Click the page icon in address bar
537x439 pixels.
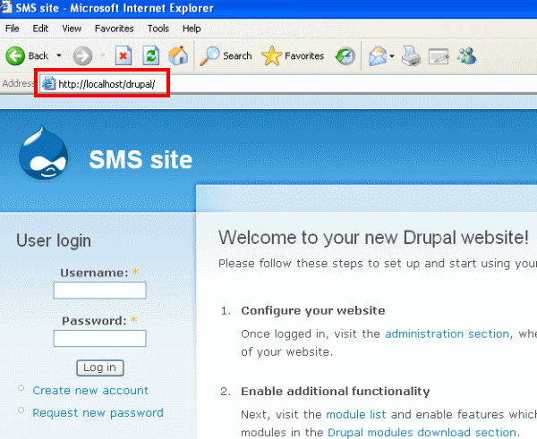click(48, 83)
